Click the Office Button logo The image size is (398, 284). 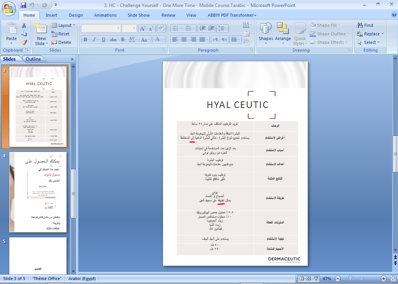point(9,8)
